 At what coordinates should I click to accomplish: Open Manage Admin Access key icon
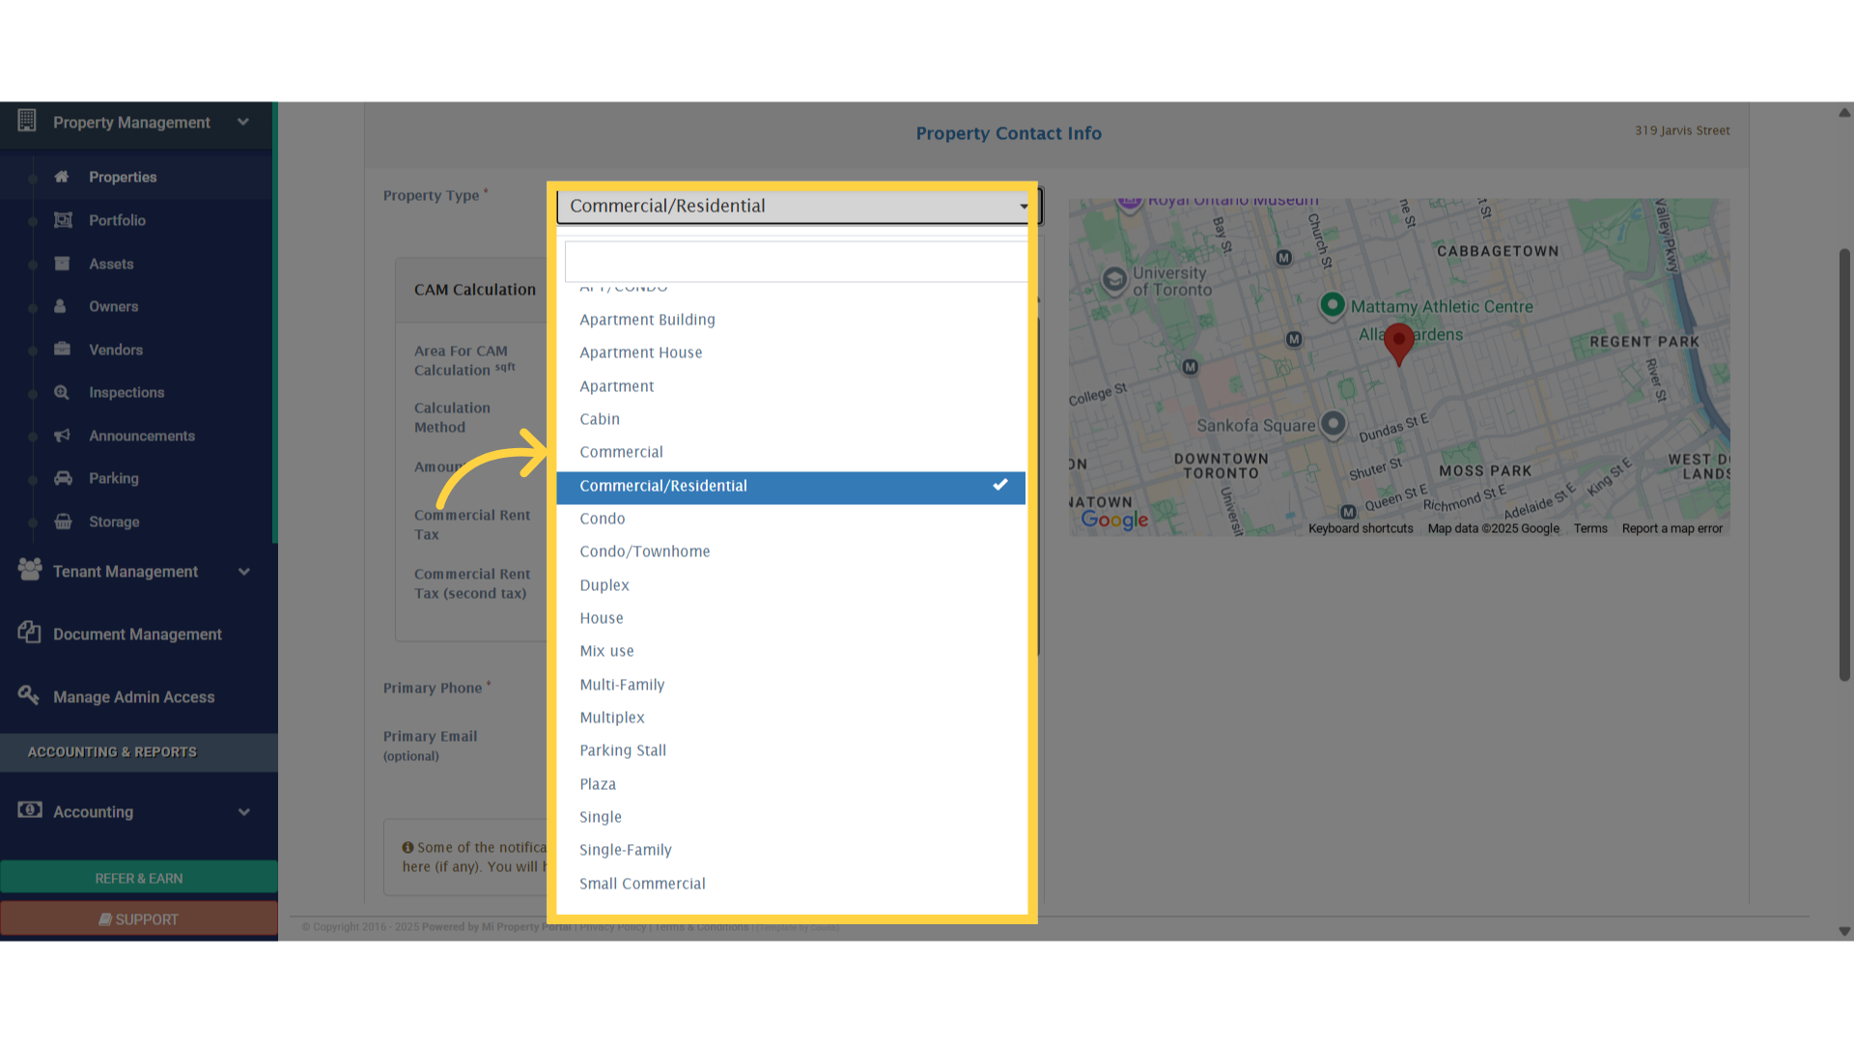pyautogui.click(x=29, y=695)
